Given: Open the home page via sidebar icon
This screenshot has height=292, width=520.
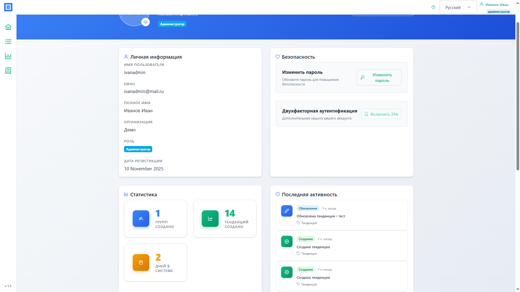Looking at the screenshot, I should point(8,27).
